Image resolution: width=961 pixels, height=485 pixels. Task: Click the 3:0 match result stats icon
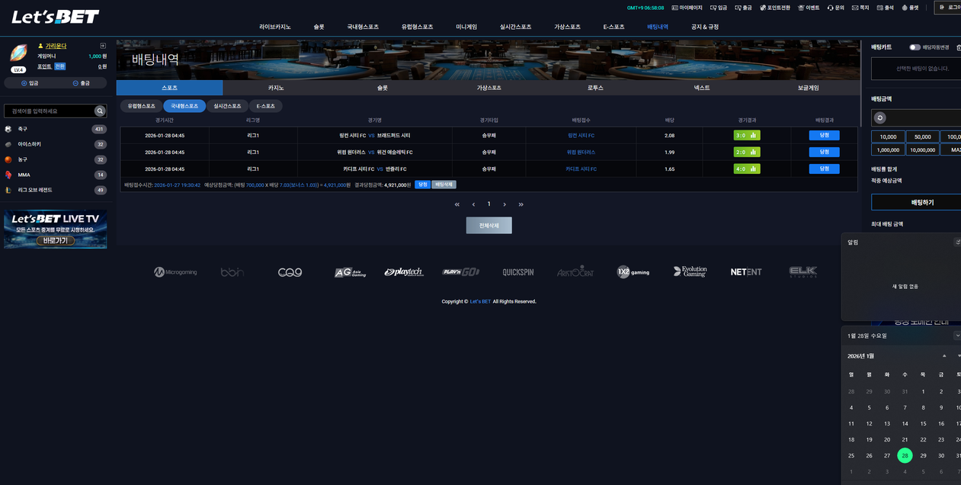click(753, 136)
